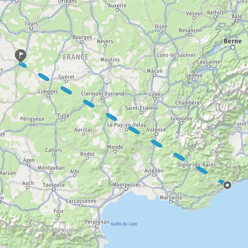248x248 pixels.
Task: Click the destination circle marker near Nice
Action: 227,185
